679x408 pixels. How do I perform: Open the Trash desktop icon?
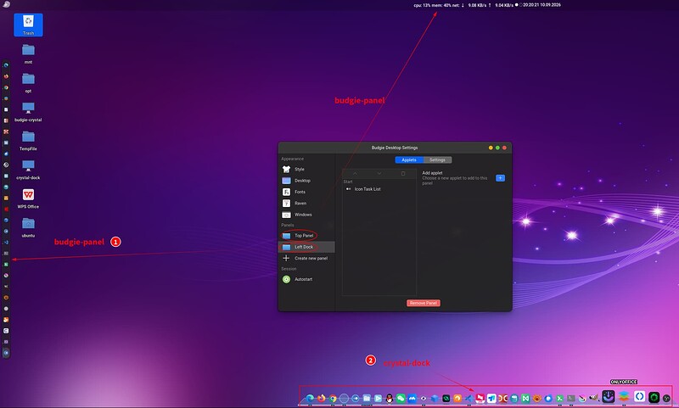(28, 25)
